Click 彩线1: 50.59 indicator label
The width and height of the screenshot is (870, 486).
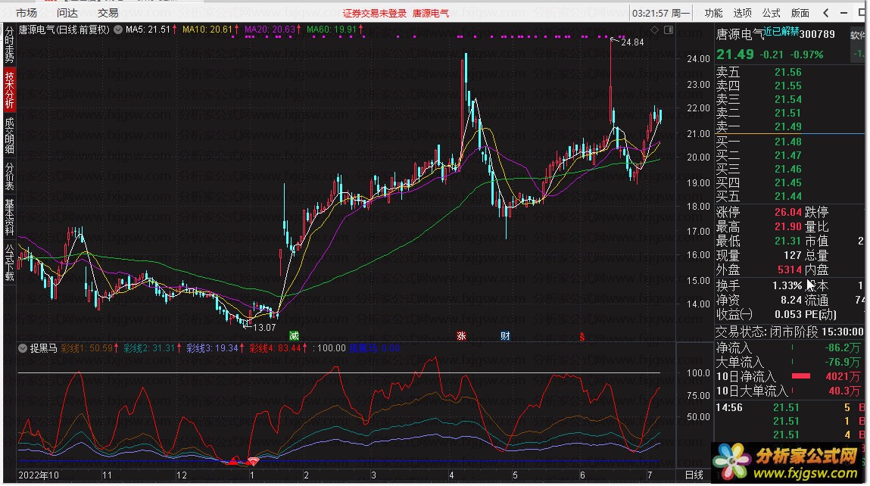(x=87, y=348)
